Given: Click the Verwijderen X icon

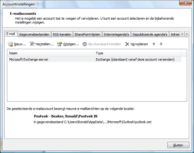Looking at the screenshot, I should (127, 44).
